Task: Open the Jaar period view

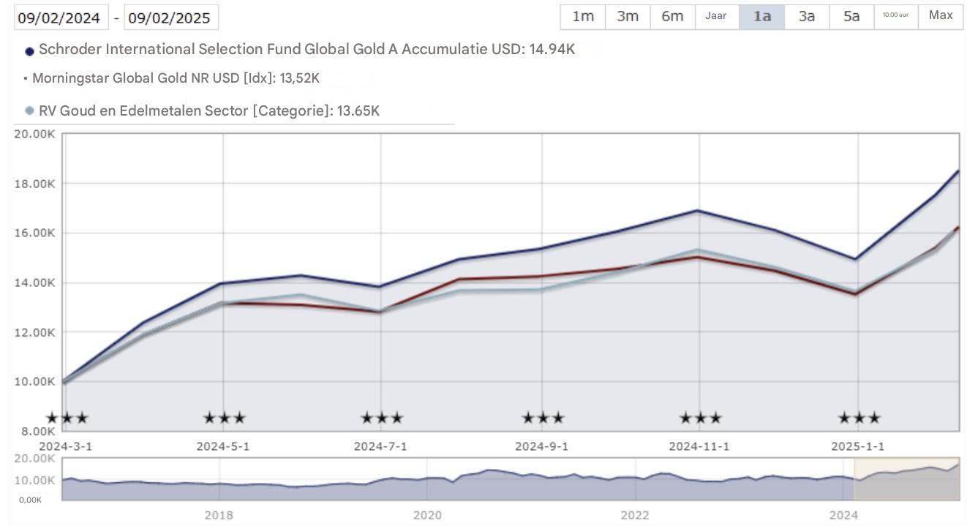Action: click(x=716, y=16)
